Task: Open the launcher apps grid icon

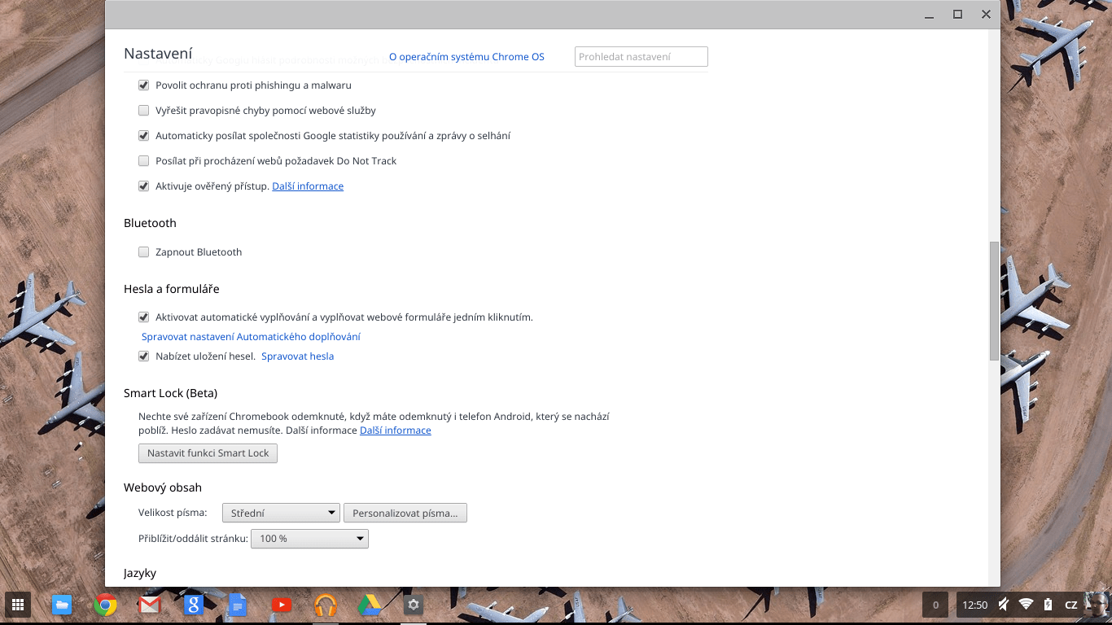Action: (17, 605)
